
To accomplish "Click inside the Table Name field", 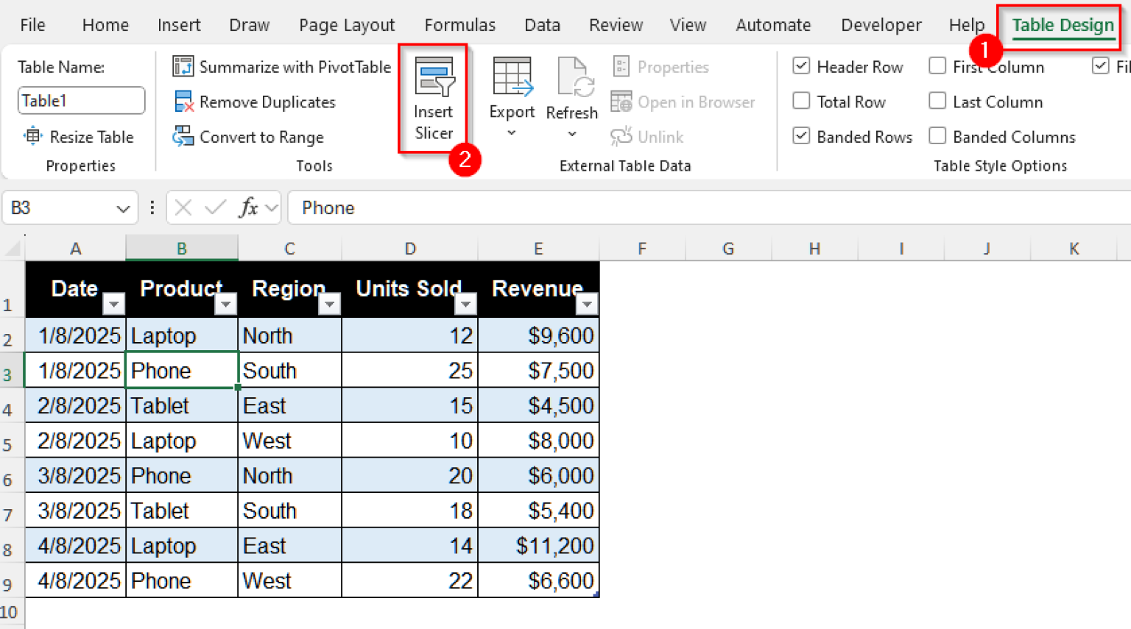I will 80,101.
